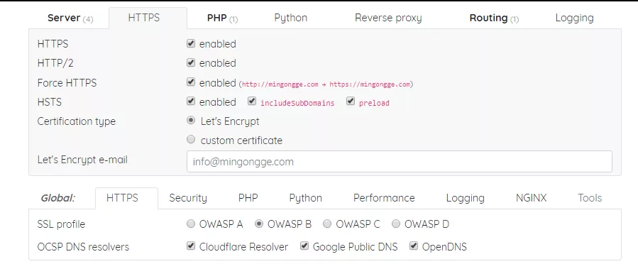638x264 pixels.
Task: Uncheck HTTP/2 enabled checkbox
Action: (x=191, y=62)
